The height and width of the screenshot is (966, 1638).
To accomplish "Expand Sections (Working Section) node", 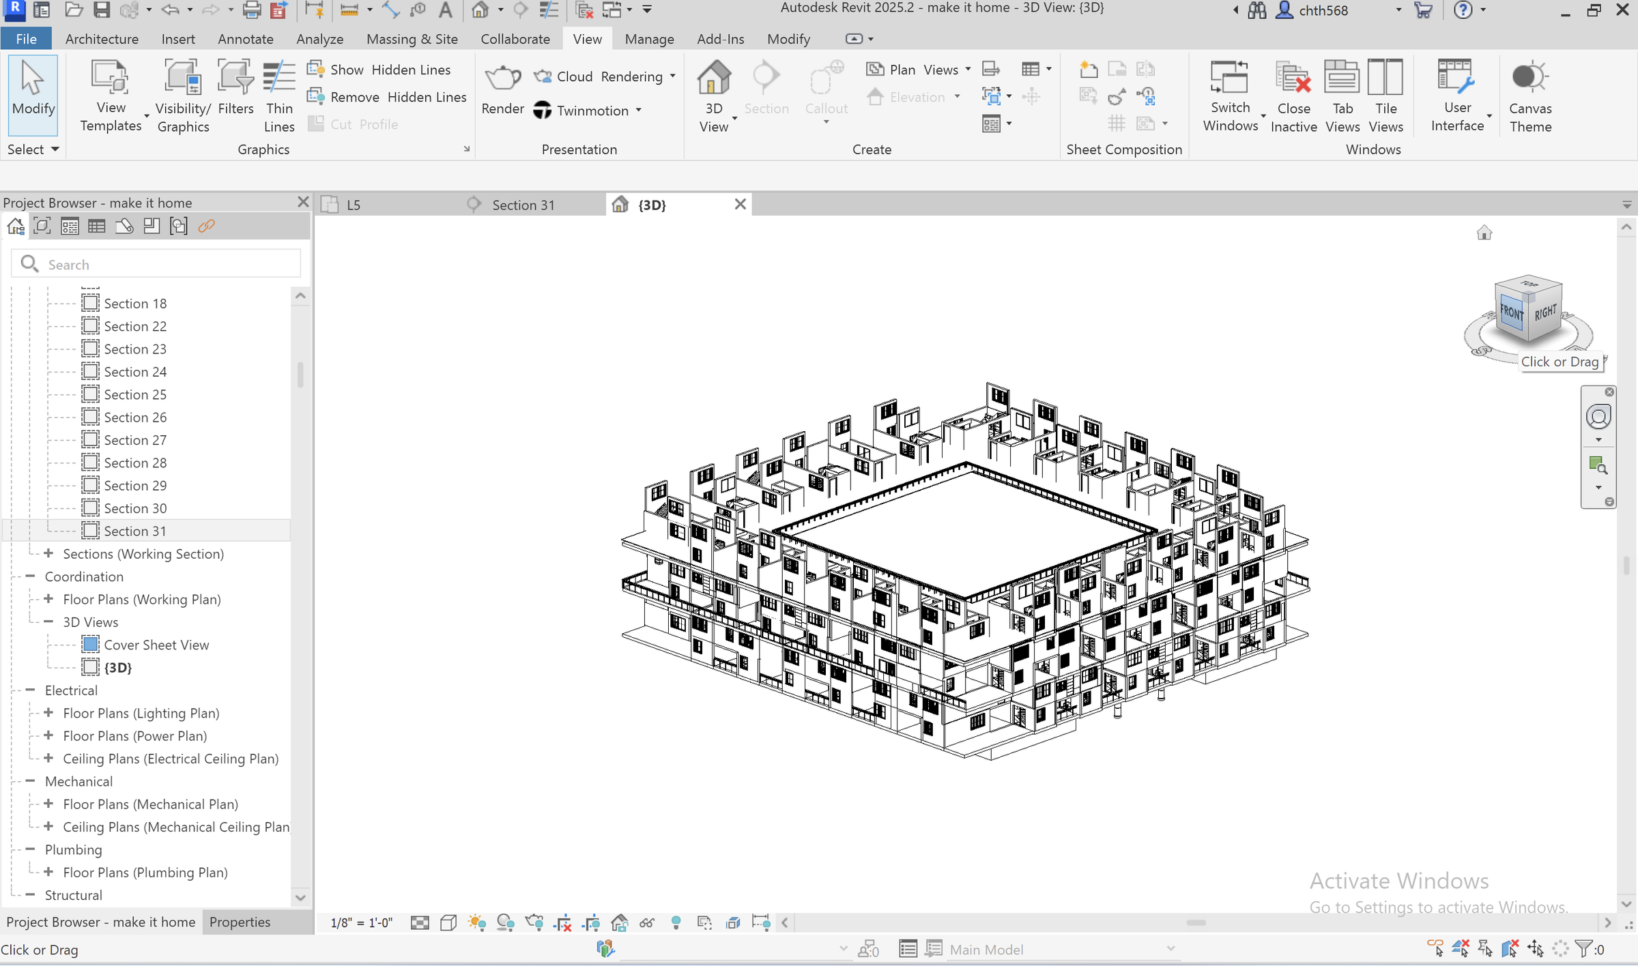I will pos(48,553).
